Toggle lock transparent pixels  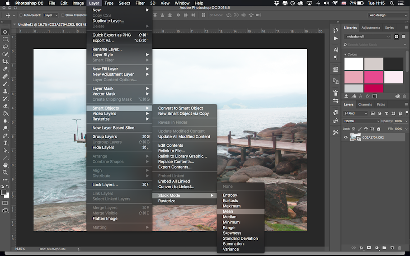pos(353,129)
